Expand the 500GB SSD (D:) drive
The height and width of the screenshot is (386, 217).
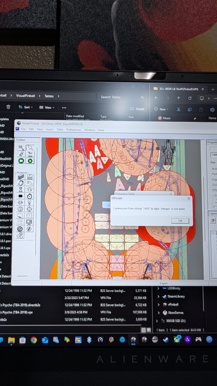[x=157, y=321]
